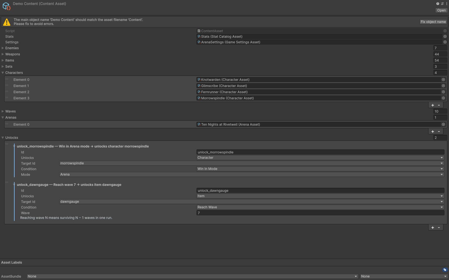
Task: Click the reorder handle of unlock_dawngauge entry
Action: point(7,183)
